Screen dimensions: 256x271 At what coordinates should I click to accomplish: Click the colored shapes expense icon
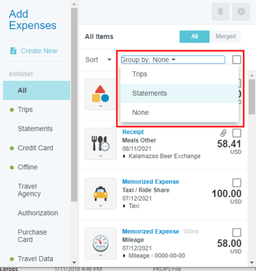[x=100, y=94]
